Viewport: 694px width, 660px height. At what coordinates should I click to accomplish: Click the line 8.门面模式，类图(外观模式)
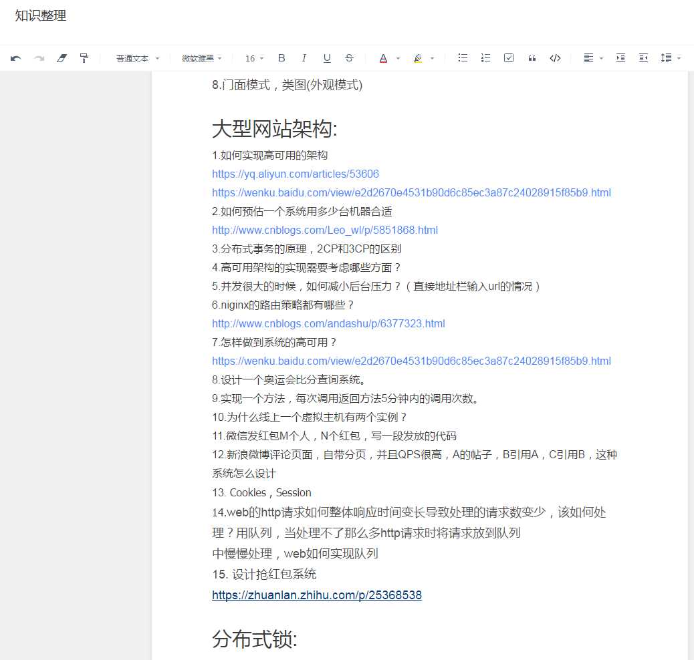287,85
